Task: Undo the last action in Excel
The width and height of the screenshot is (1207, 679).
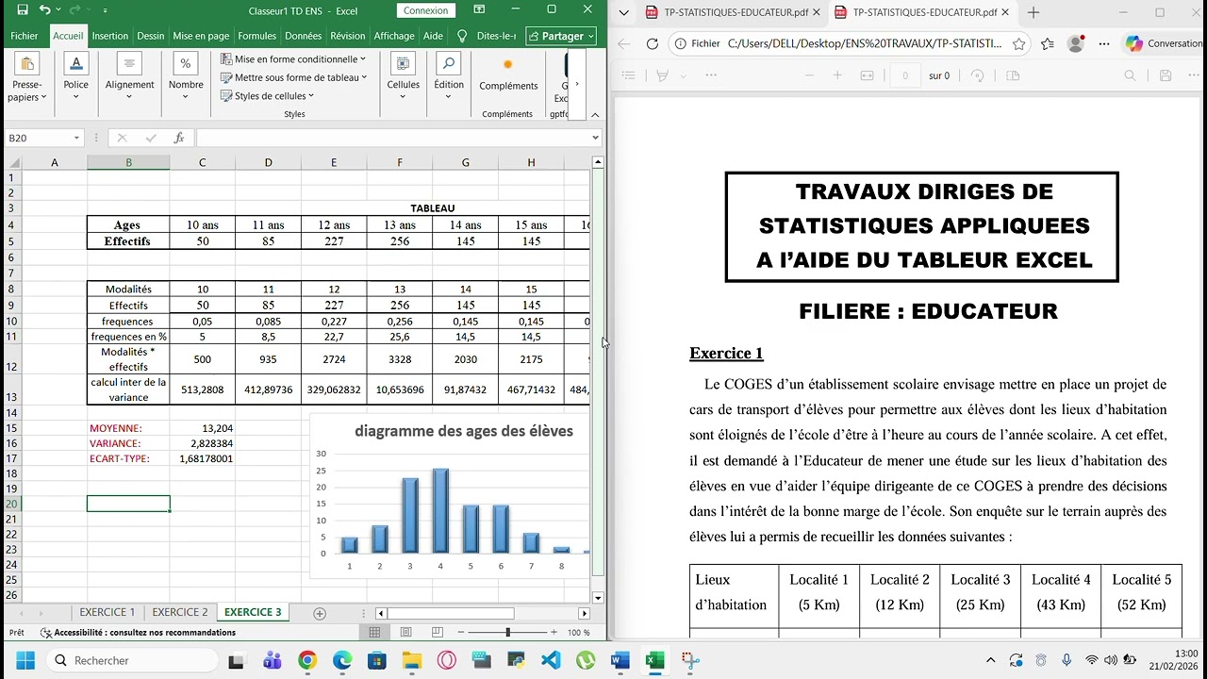Action: pos(44,10)
